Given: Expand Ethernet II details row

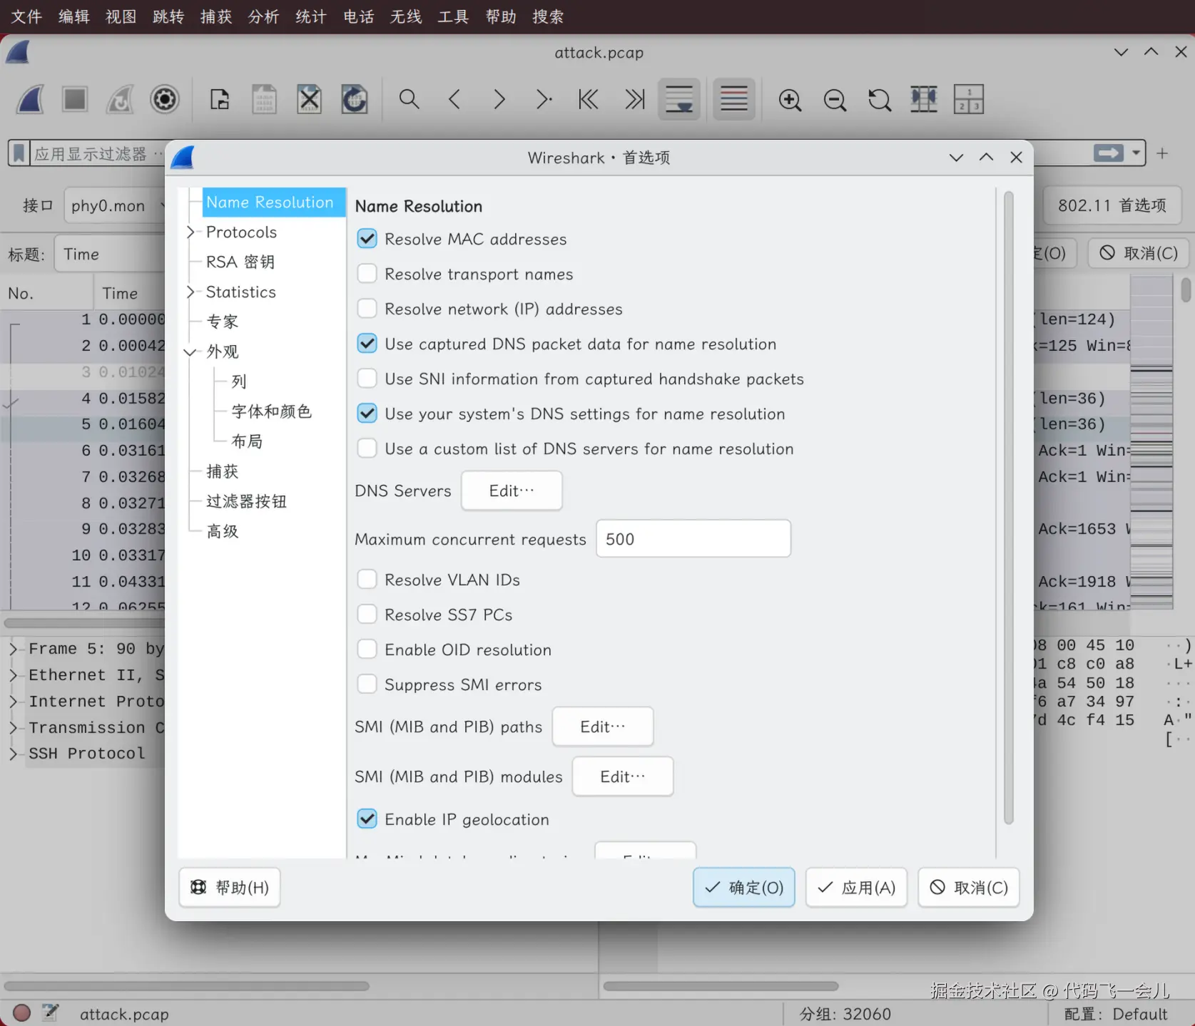Looking at the screenshot, I should click(13, 674).
